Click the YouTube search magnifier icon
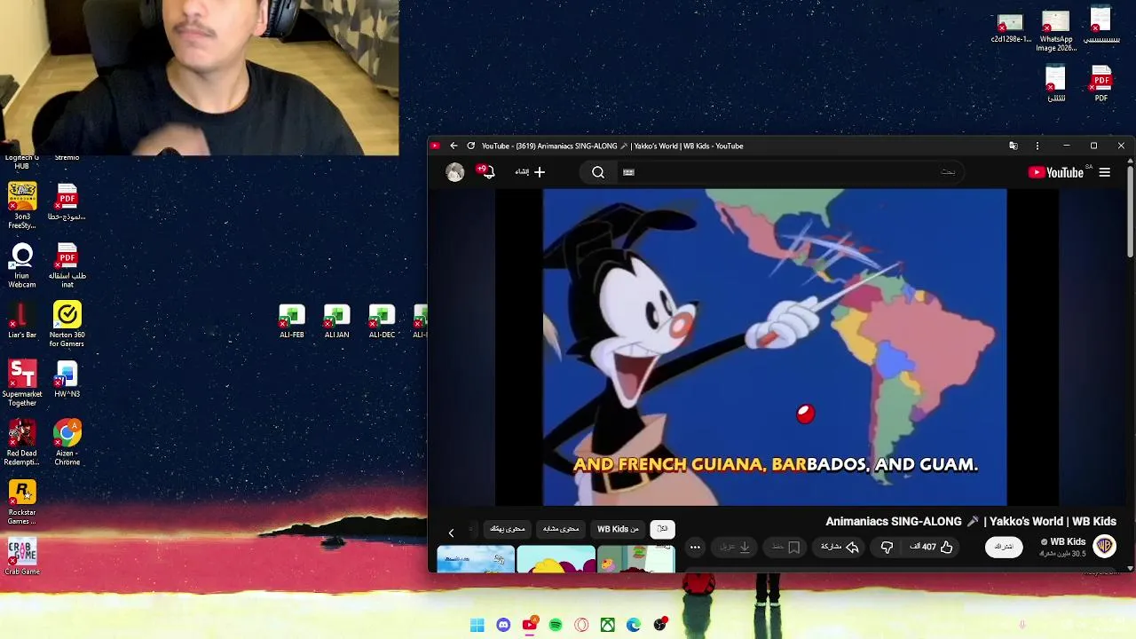The width and height of the screenshot is (1136, 639). coord(598,172)
